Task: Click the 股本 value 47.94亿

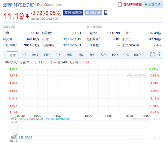Action: [155, 39]
